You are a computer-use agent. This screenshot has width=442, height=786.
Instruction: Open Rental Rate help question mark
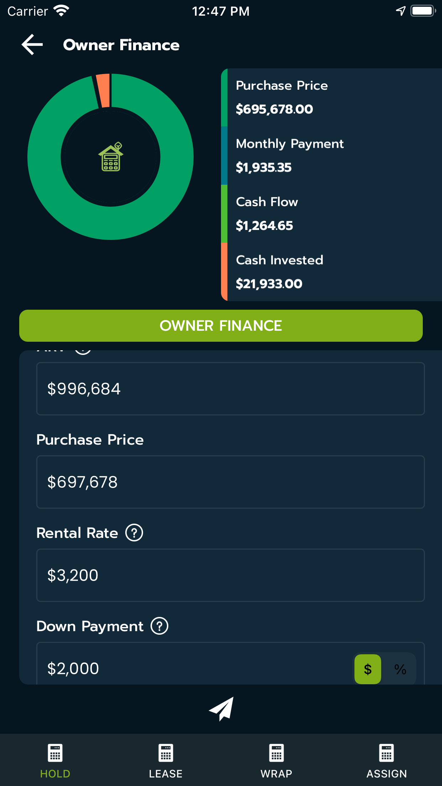coord(134,533)
